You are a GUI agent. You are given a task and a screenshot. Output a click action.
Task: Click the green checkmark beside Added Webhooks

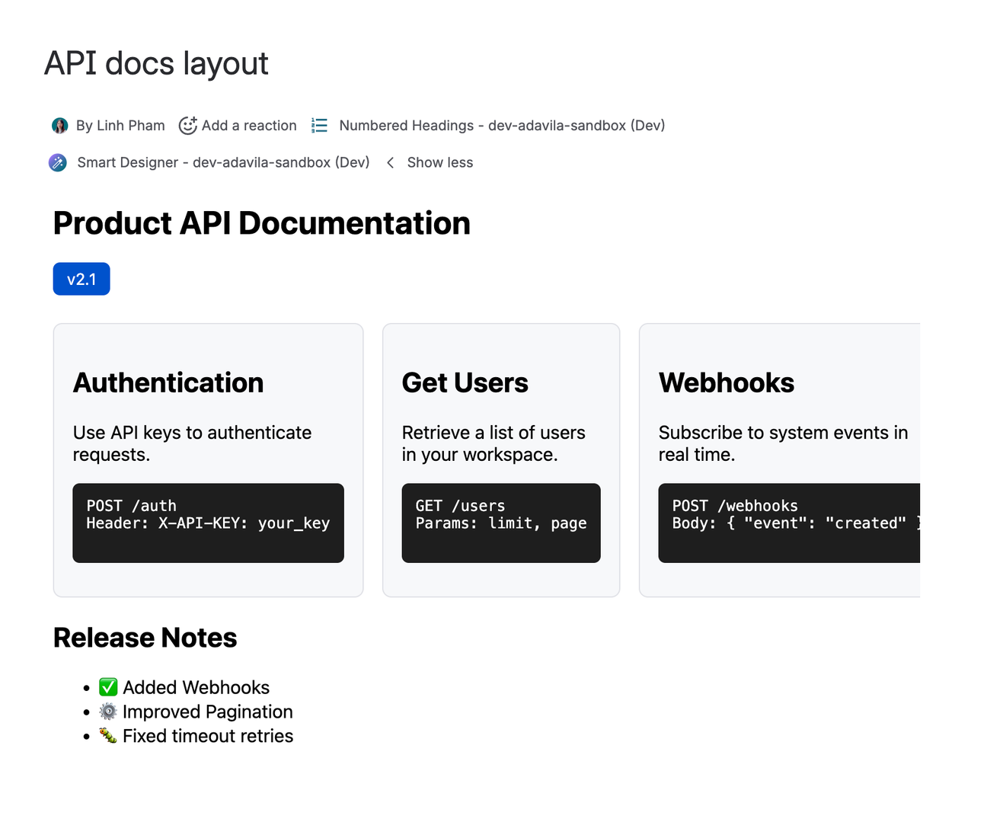tap(107, 686)
